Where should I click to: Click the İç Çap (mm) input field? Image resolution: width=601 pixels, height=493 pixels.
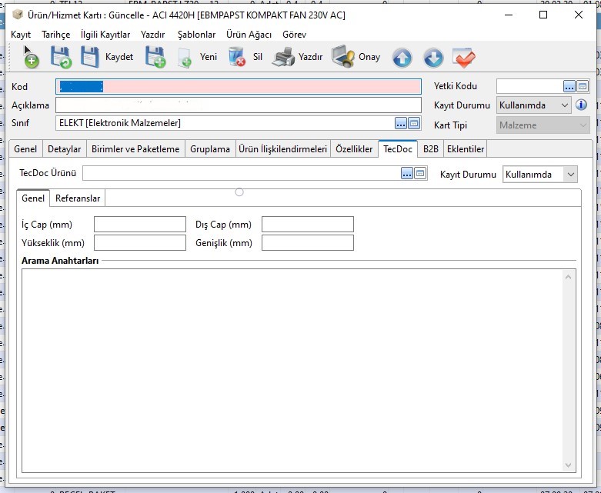(140, 225)
